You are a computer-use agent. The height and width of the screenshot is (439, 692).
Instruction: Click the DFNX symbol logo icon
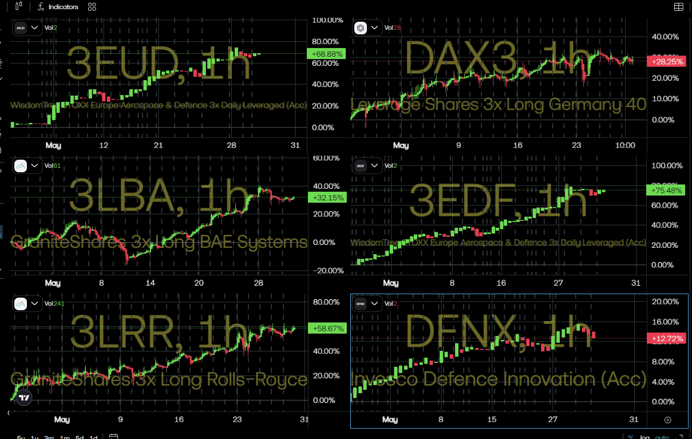pos(361,304)
